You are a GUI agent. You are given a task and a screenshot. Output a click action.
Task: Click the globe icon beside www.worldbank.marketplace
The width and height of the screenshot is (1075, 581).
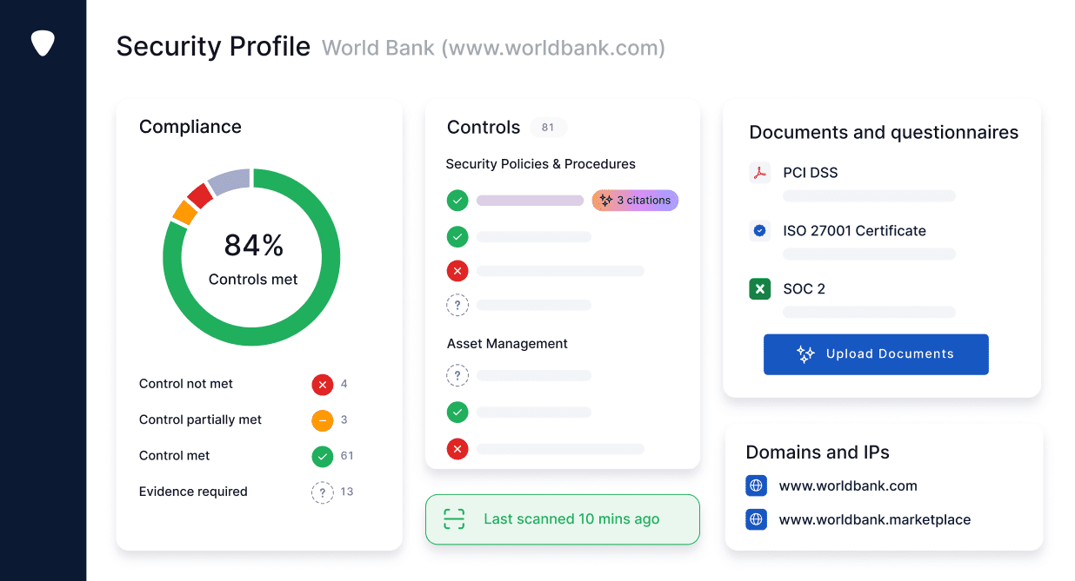point(756,519)
